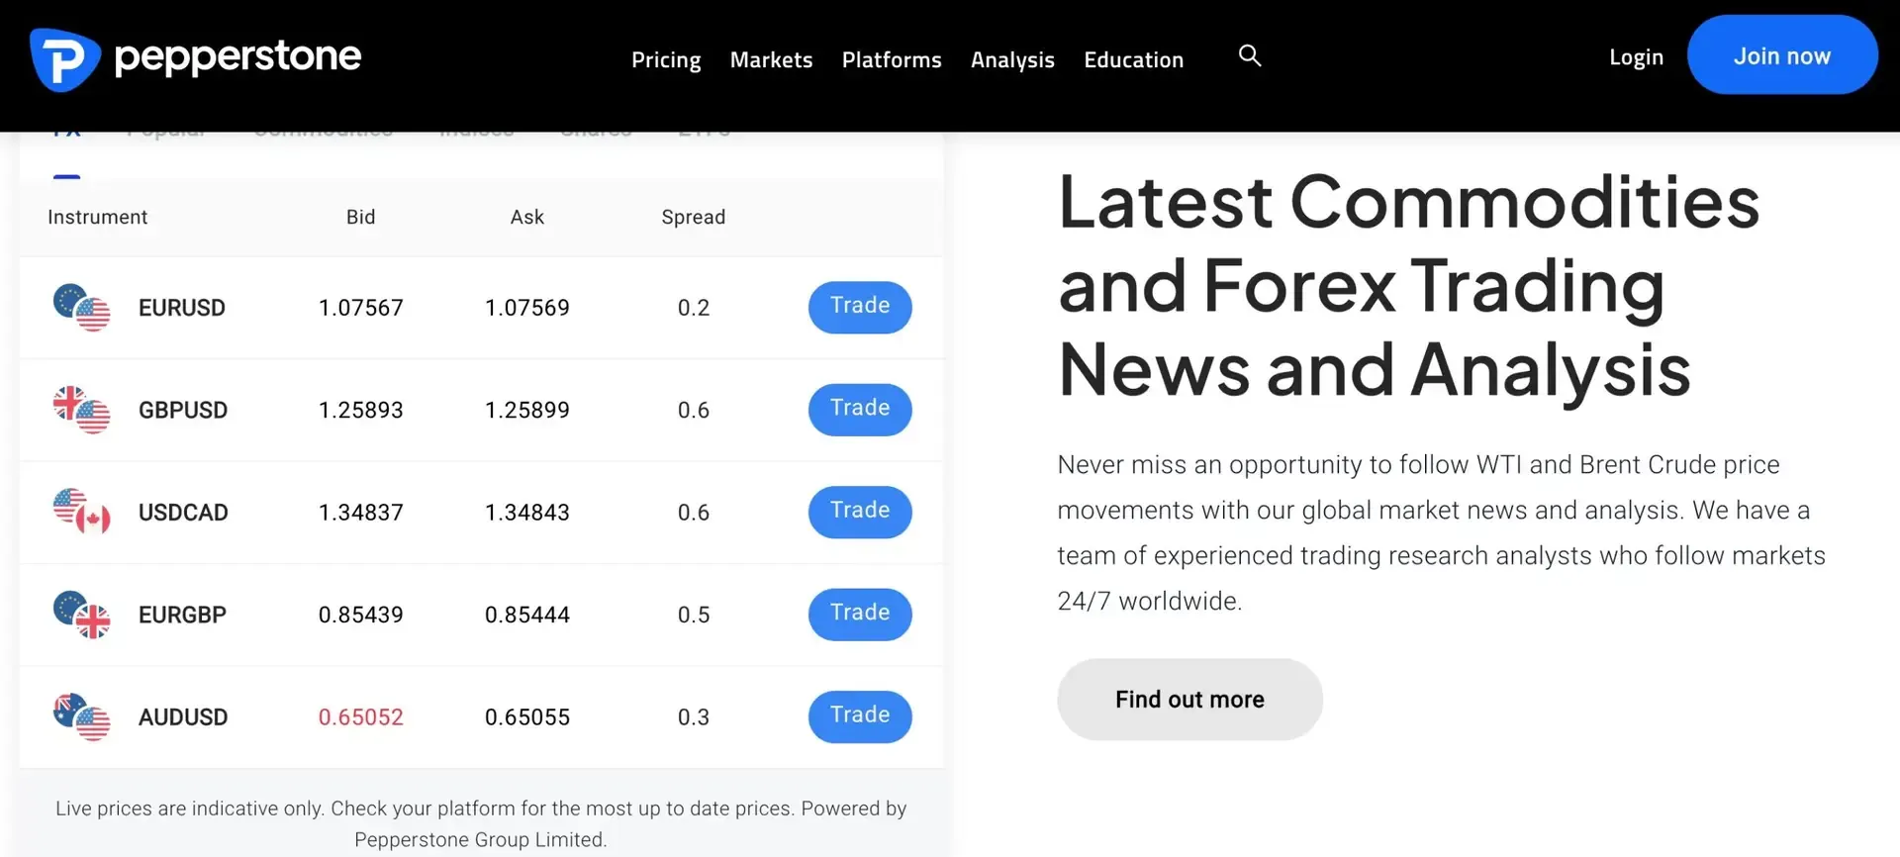
Task: Select the EURGBP instrument name
Action: pos(182,615)
